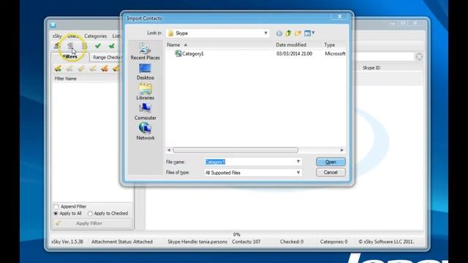The width and height of the screenshot is (468, 263).
Task: Click the 03/03/2014 21:00 date cell
Action: click(294, 53)
